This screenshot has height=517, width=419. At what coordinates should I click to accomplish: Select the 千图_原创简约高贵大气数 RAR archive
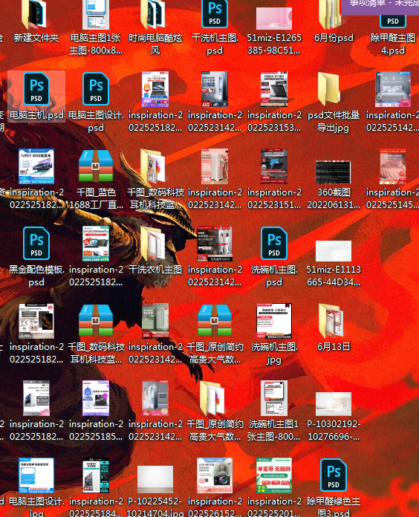(x=214, y=320)
